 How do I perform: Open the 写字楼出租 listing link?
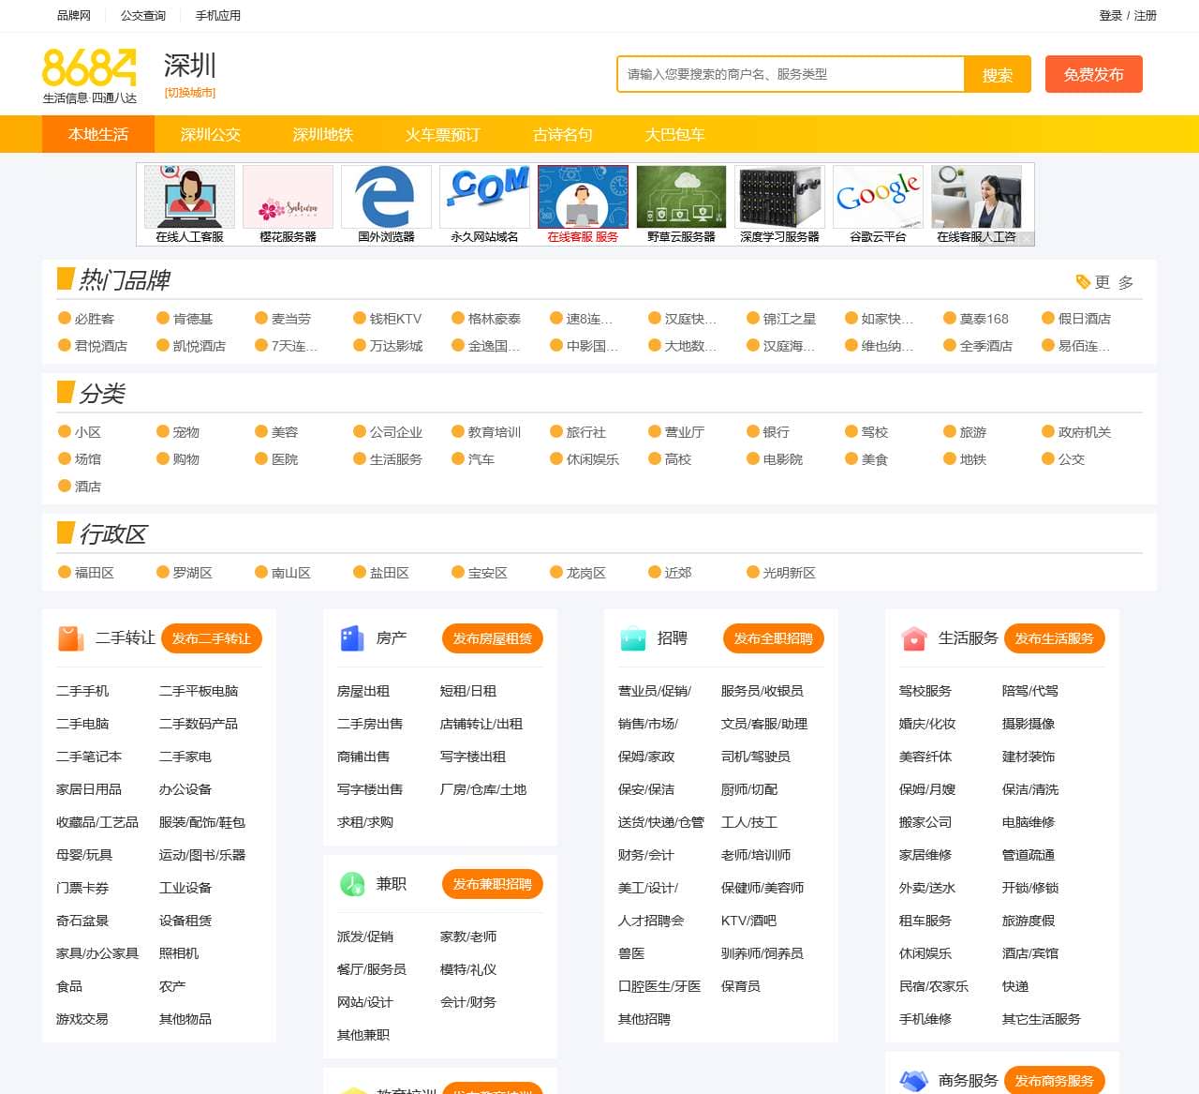473,757
